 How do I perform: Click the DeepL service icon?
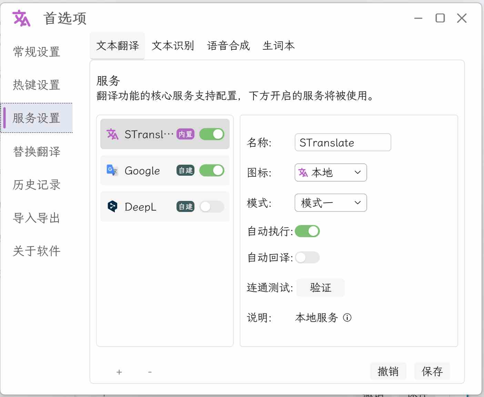[112, 206]
